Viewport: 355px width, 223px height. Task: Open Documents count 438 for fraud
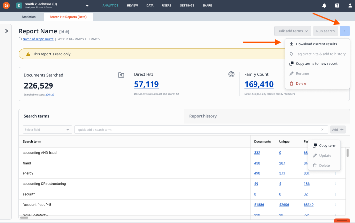tap(257, 163)
